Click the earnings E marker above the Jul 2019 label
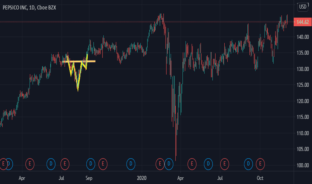Image resolution: width=312 pixels, height=184 pixels. pos(65,164)
